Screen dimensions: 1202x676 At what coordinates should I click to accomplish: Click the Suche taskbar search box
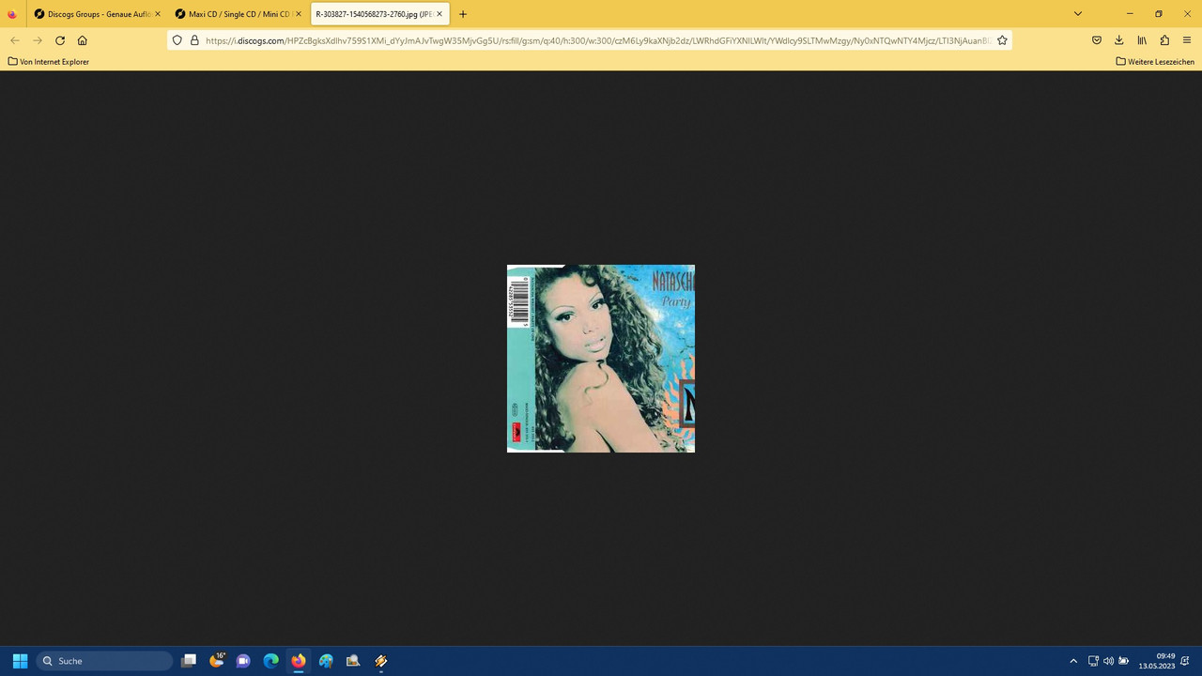tap(104, 661)
